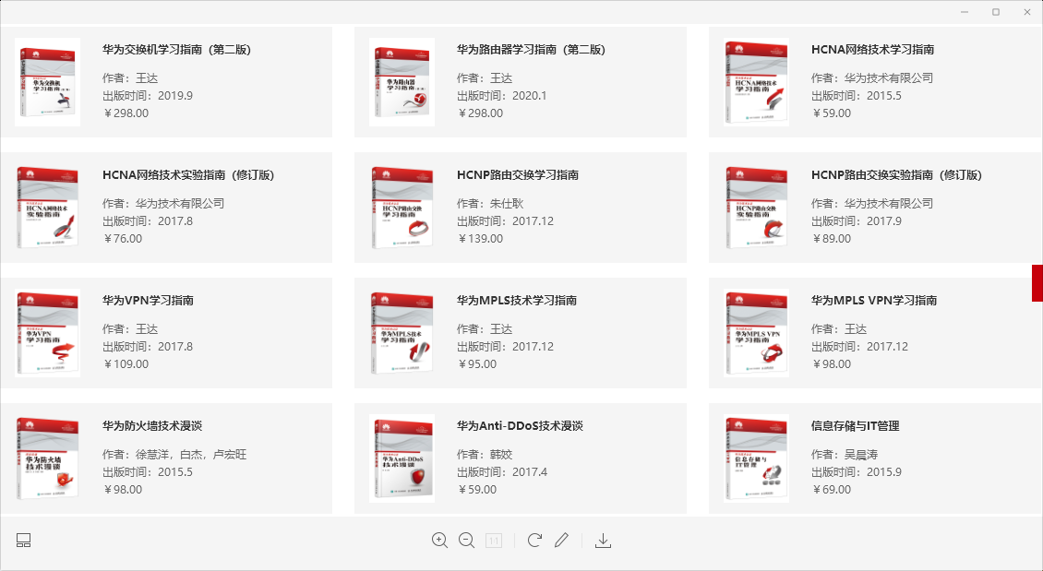Screen dimensions: 1043x571
Task: Select the HCNA网络技术学习指南 book cover
Action: 756,82
